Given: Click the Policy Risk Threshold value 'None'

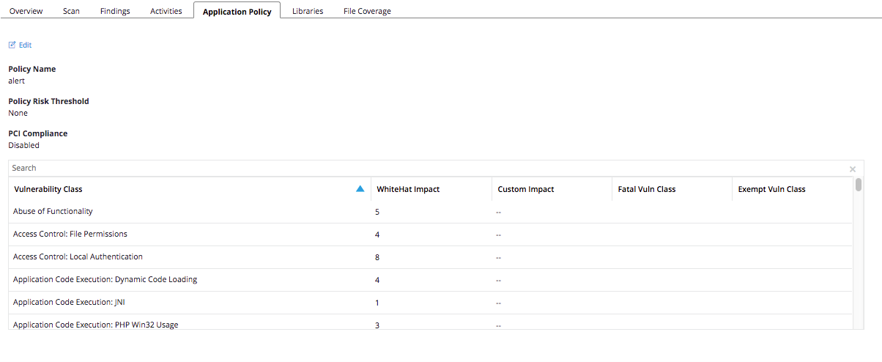Looking at the screenshot, I should click(x=18, y=113).
